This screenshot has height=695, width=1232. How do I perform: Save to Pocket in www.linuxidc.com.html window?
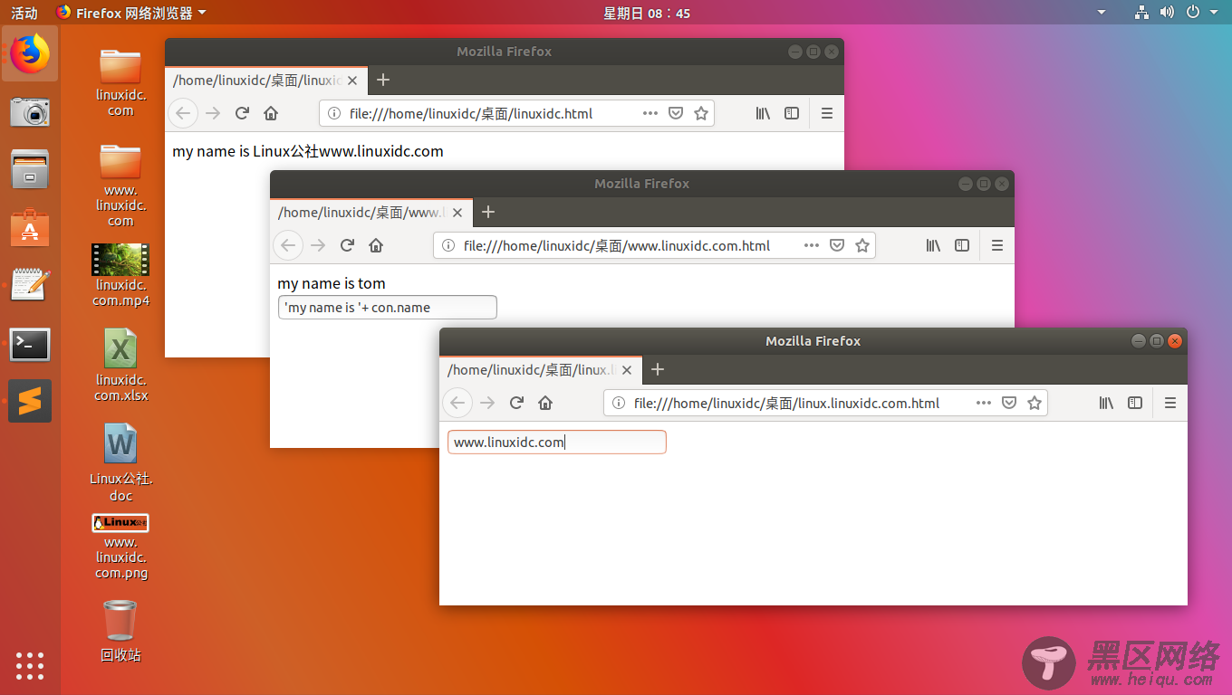(x=837, y=245)
